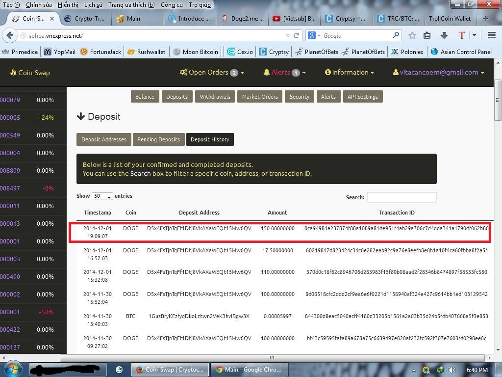Switch to the Crypto-Tr... tab
502x377 pixels.
pos(85,19)
